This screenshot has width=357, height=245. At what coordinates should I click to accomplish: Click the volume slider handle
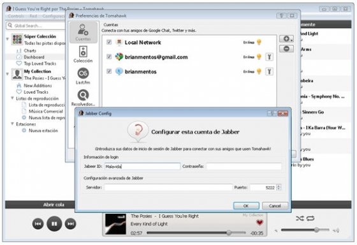316,230
